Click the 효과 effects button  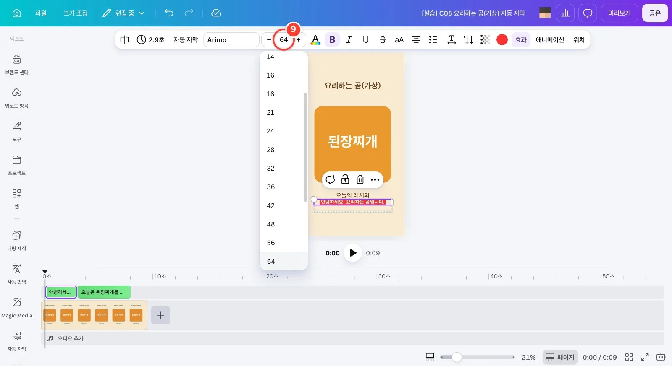pyautogui.click(x=521, y=40)
